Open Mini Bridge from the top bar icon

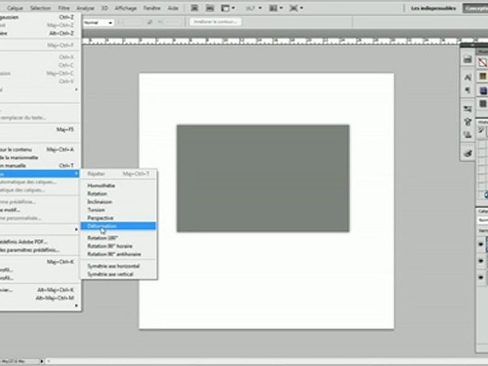pyautogui.click(x=210, y=8)
